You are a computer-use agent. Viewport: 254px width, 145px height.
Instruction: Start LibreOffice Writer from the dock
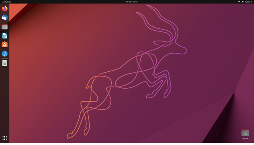tap(5, 35)
